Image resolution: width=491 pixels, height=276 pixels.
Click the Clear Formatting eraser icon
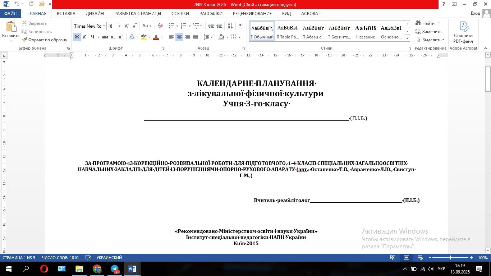click(x=160, y=26)
